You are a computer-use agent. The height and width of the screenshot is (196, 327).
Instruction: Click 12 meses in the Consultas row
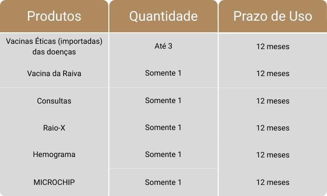(x=273, y=101)
